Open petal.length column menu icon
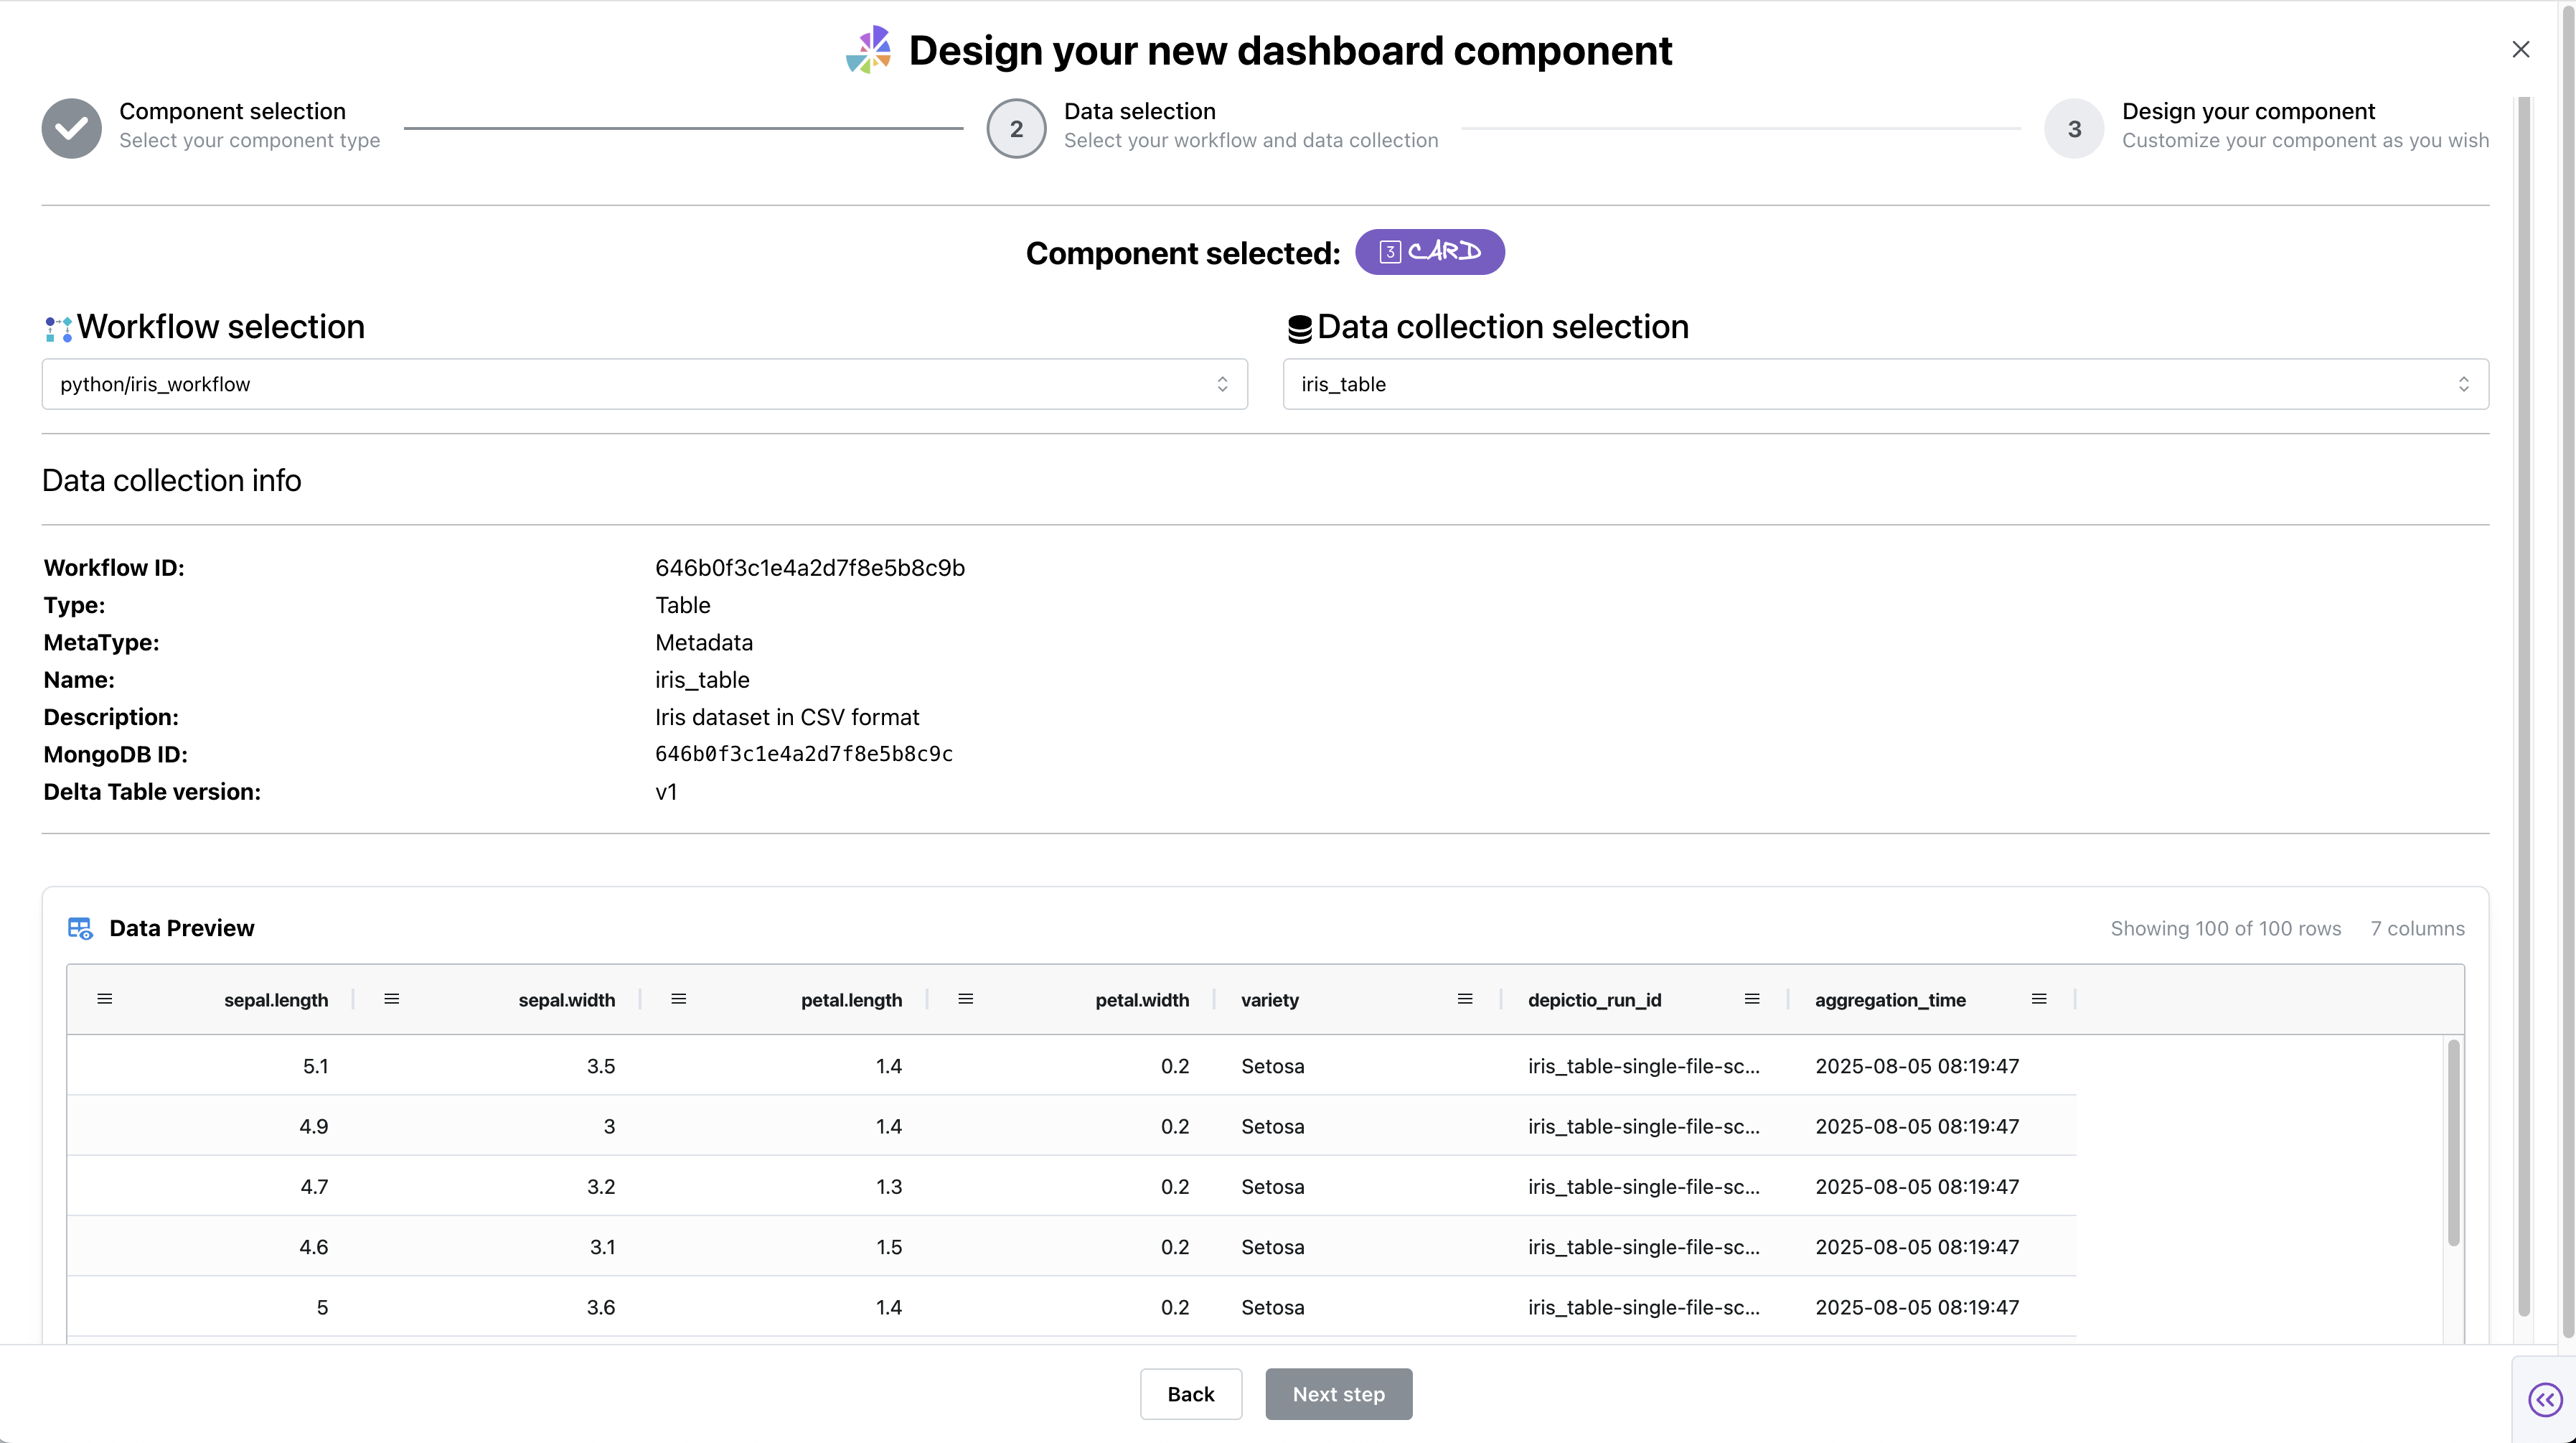 (x=679, y=999)
